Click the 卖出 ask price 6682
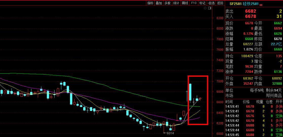The width and height of the screenshot is (283, 137). [x=250, y=11]
